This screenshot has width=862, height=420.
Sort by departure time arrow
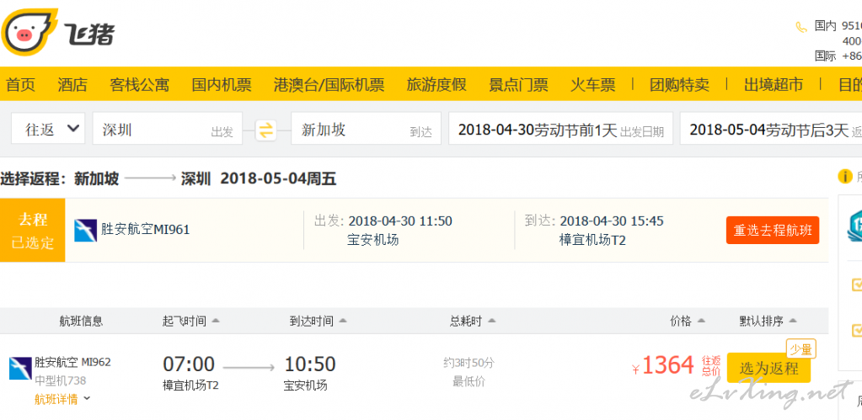(x=216, y=321)
